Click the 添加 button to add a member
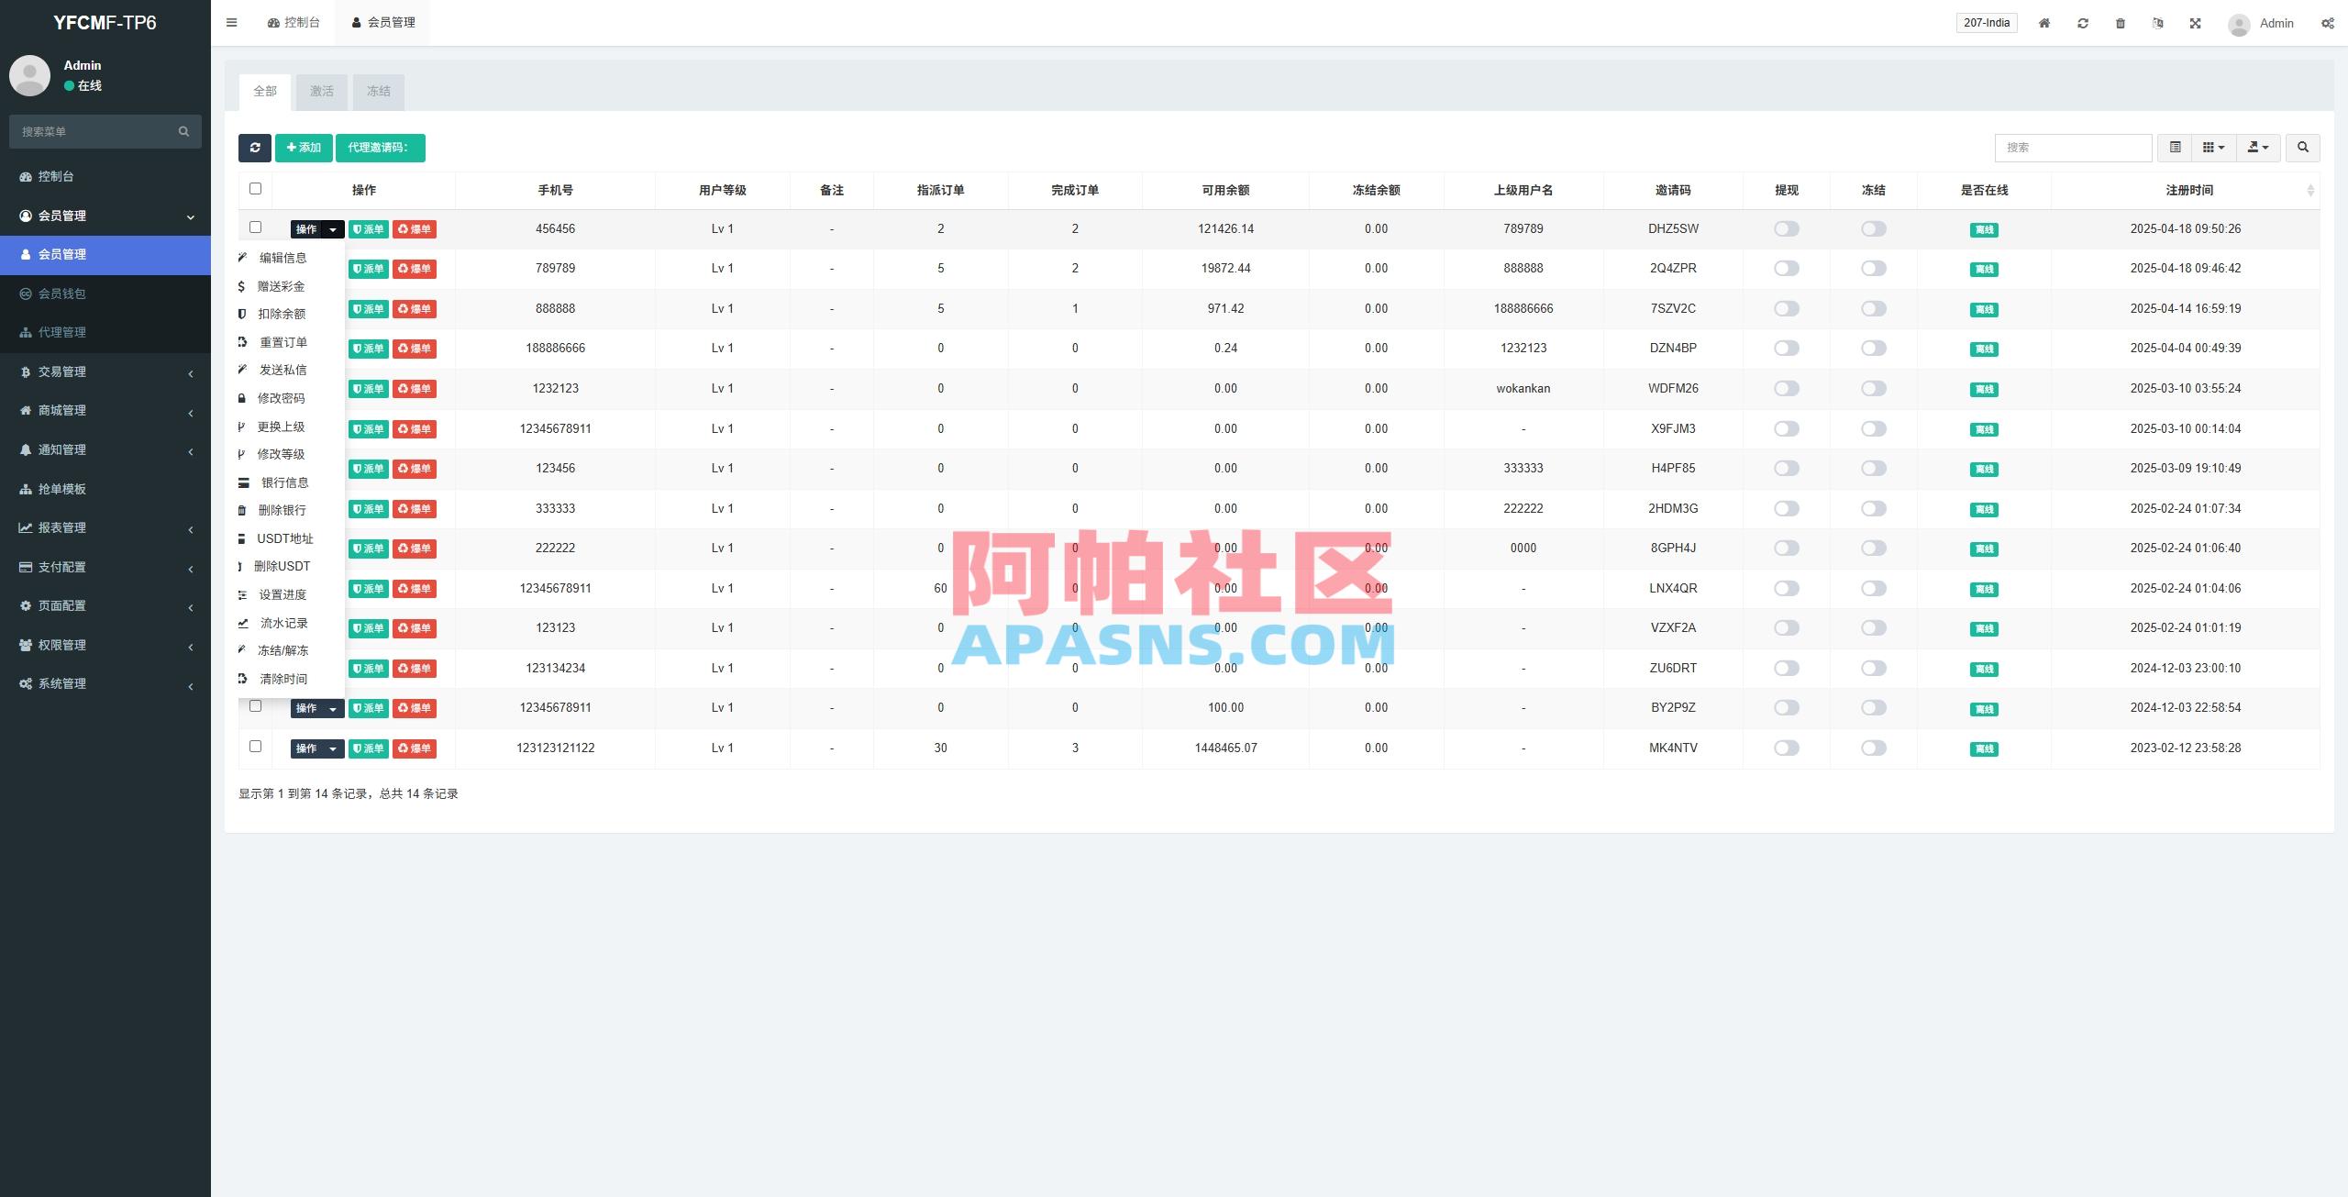 pyautogui.click(x=304, y=148)
